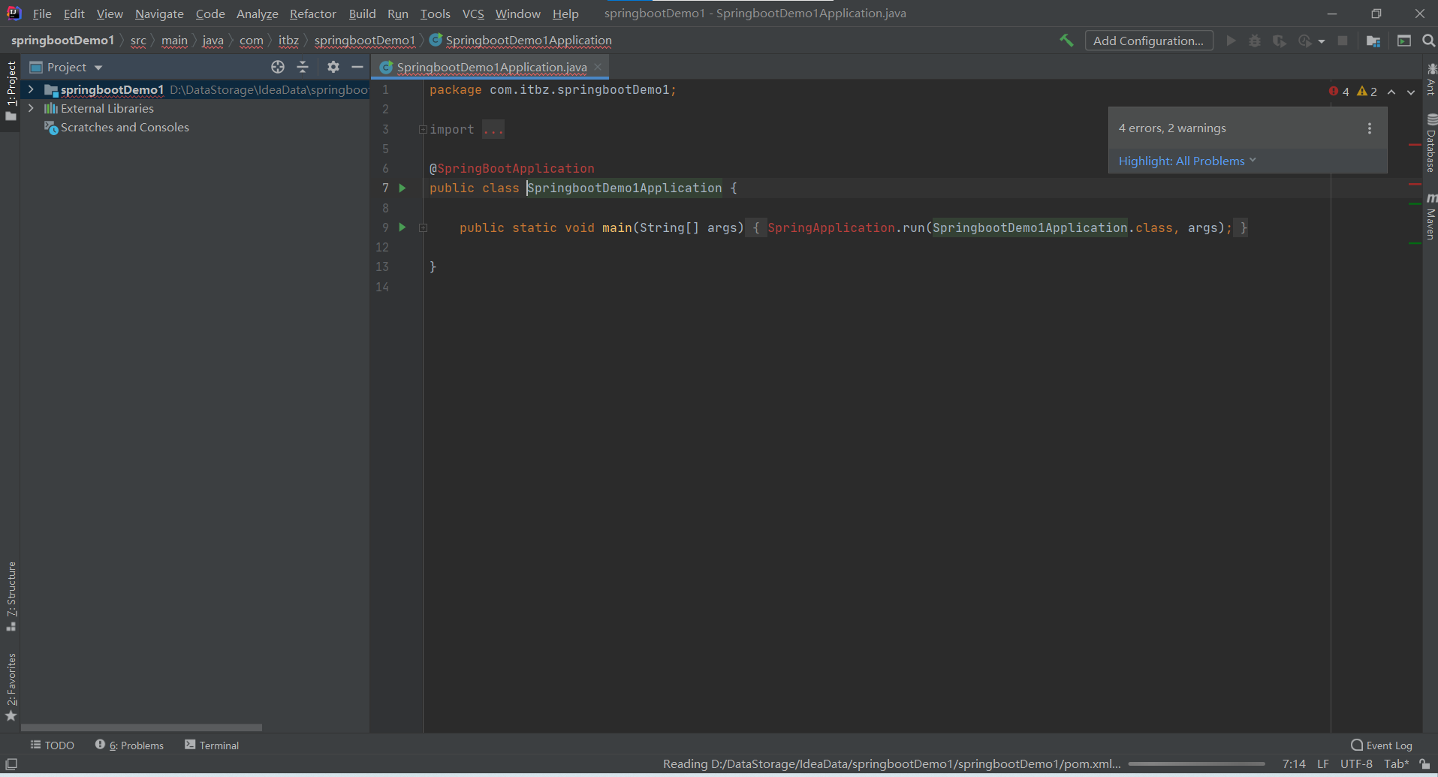
Task: Click the @SpringBootApplication annotation text
Action: click(511, 168)
